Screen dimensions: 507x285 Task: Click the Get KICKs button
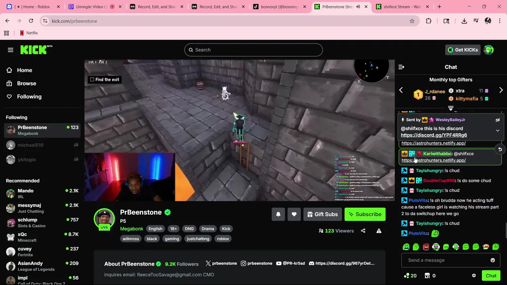click(x=463, y=50)
